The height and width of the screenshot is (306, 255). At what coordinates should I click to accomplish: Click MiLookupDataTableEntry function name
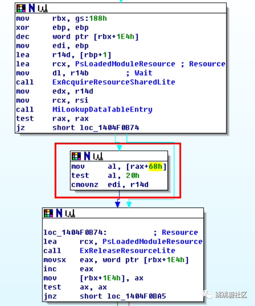(102, 109)
